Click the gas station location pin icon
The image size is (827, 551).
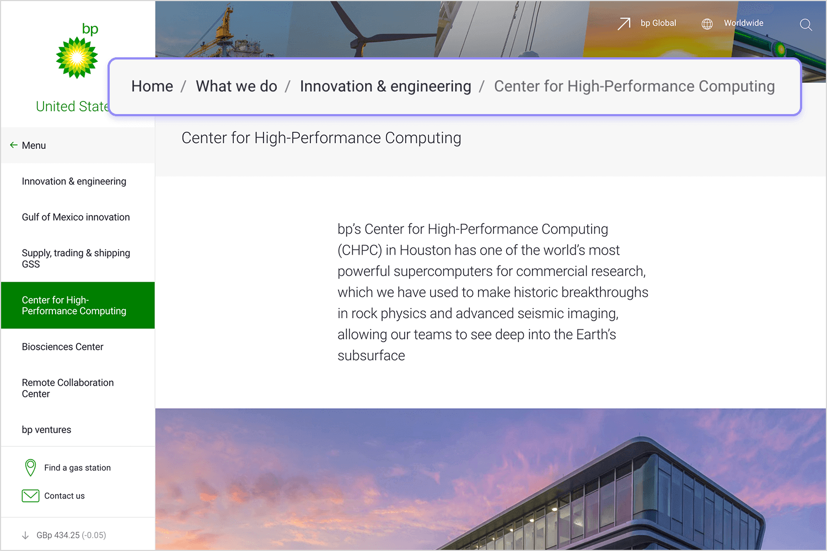click(x=31, y=468)
